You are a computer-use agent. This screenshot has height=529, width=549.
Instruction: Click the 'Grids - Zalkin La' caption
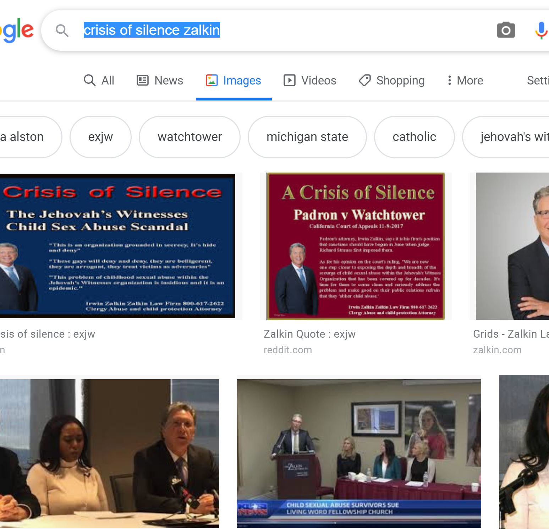coord(511,334)
